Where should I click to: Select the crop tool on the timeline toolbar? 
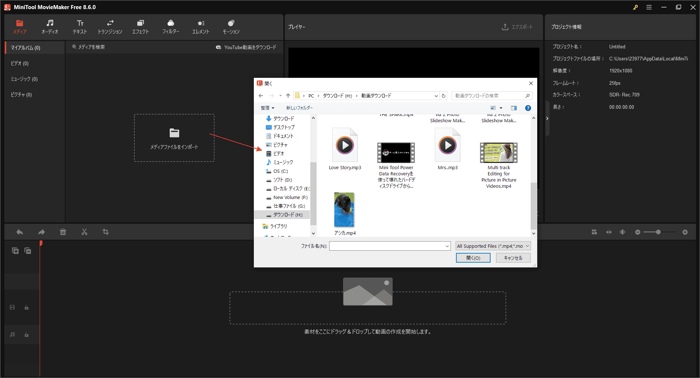106,232
